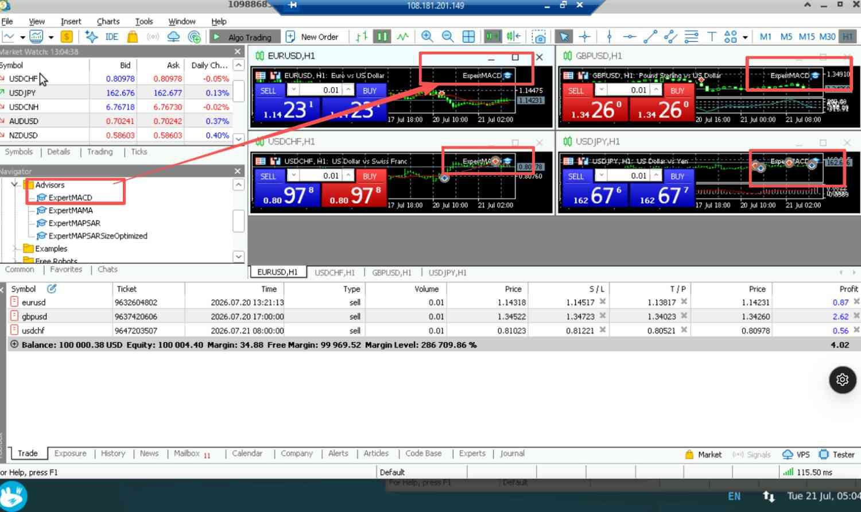The width and height of the screenshot is (861, 512).
Task: Click the gold dollar Market Watch icon
Action: click(67, 37)
